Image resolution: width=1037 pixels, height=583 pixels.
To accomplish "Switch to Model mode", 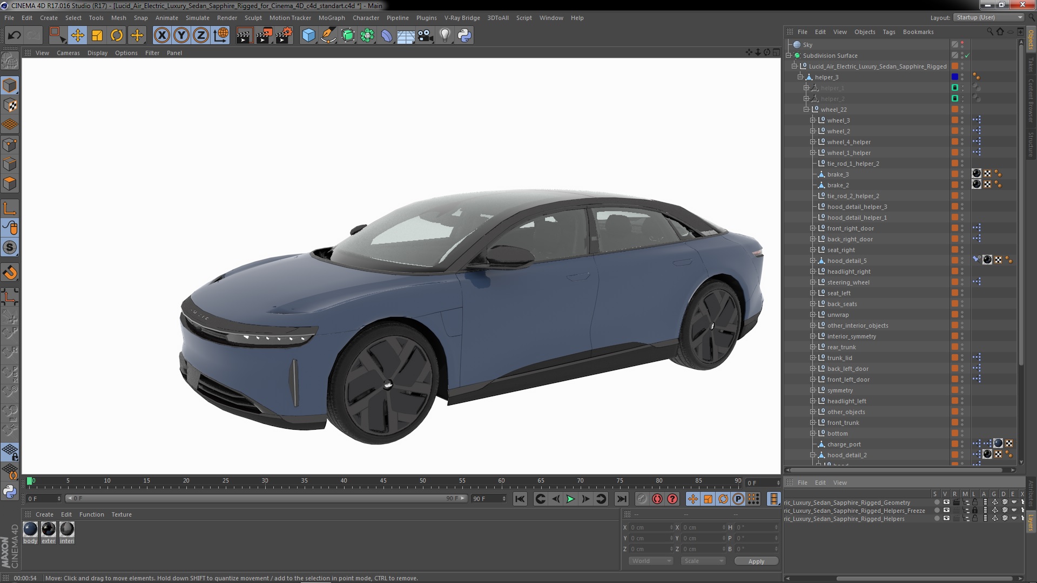I will [10, 85].
